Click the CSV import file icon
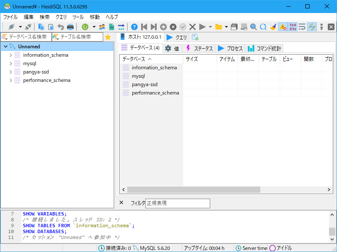Image resolution: width=337 pixels, height=252 pixels. pyautogui.click(x=112, y=27)
